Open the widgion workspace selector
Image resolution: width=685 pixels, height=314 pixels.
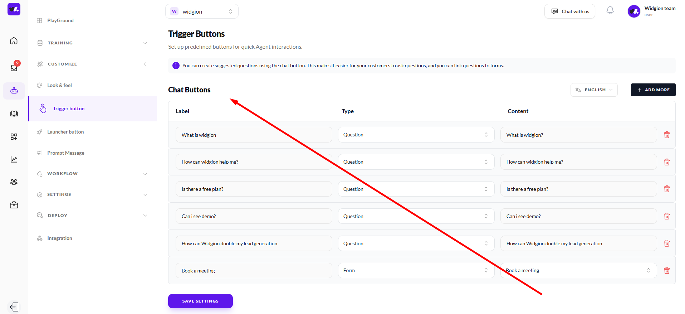point(202,11)
